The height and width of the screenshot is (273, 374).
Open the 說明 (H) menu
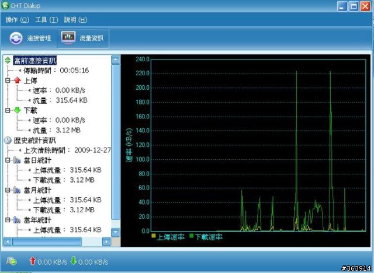[75, 20]
